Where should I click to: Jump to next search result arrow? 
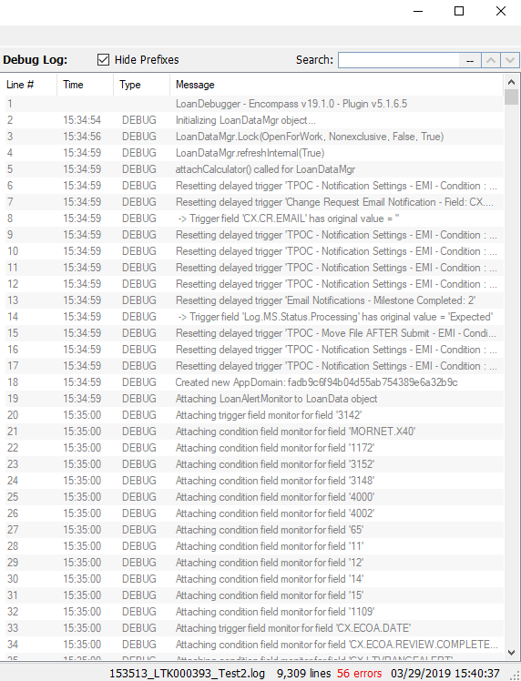click(510, 60)
